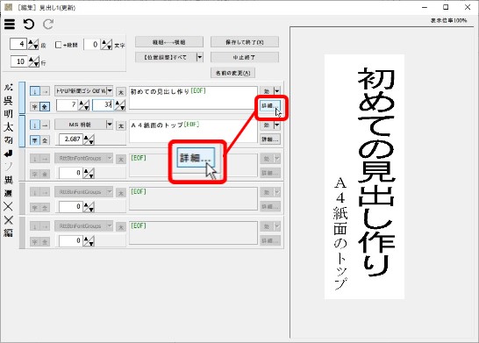Click the 明 icon in left sidebar

8,114
